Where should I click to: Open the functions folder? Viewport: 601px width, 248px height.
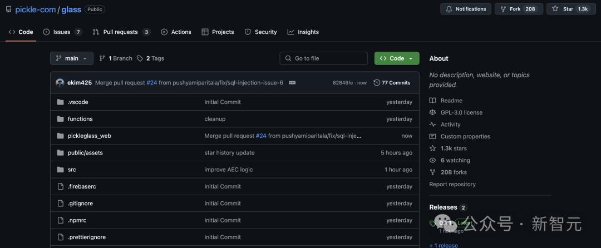[80, 119]
